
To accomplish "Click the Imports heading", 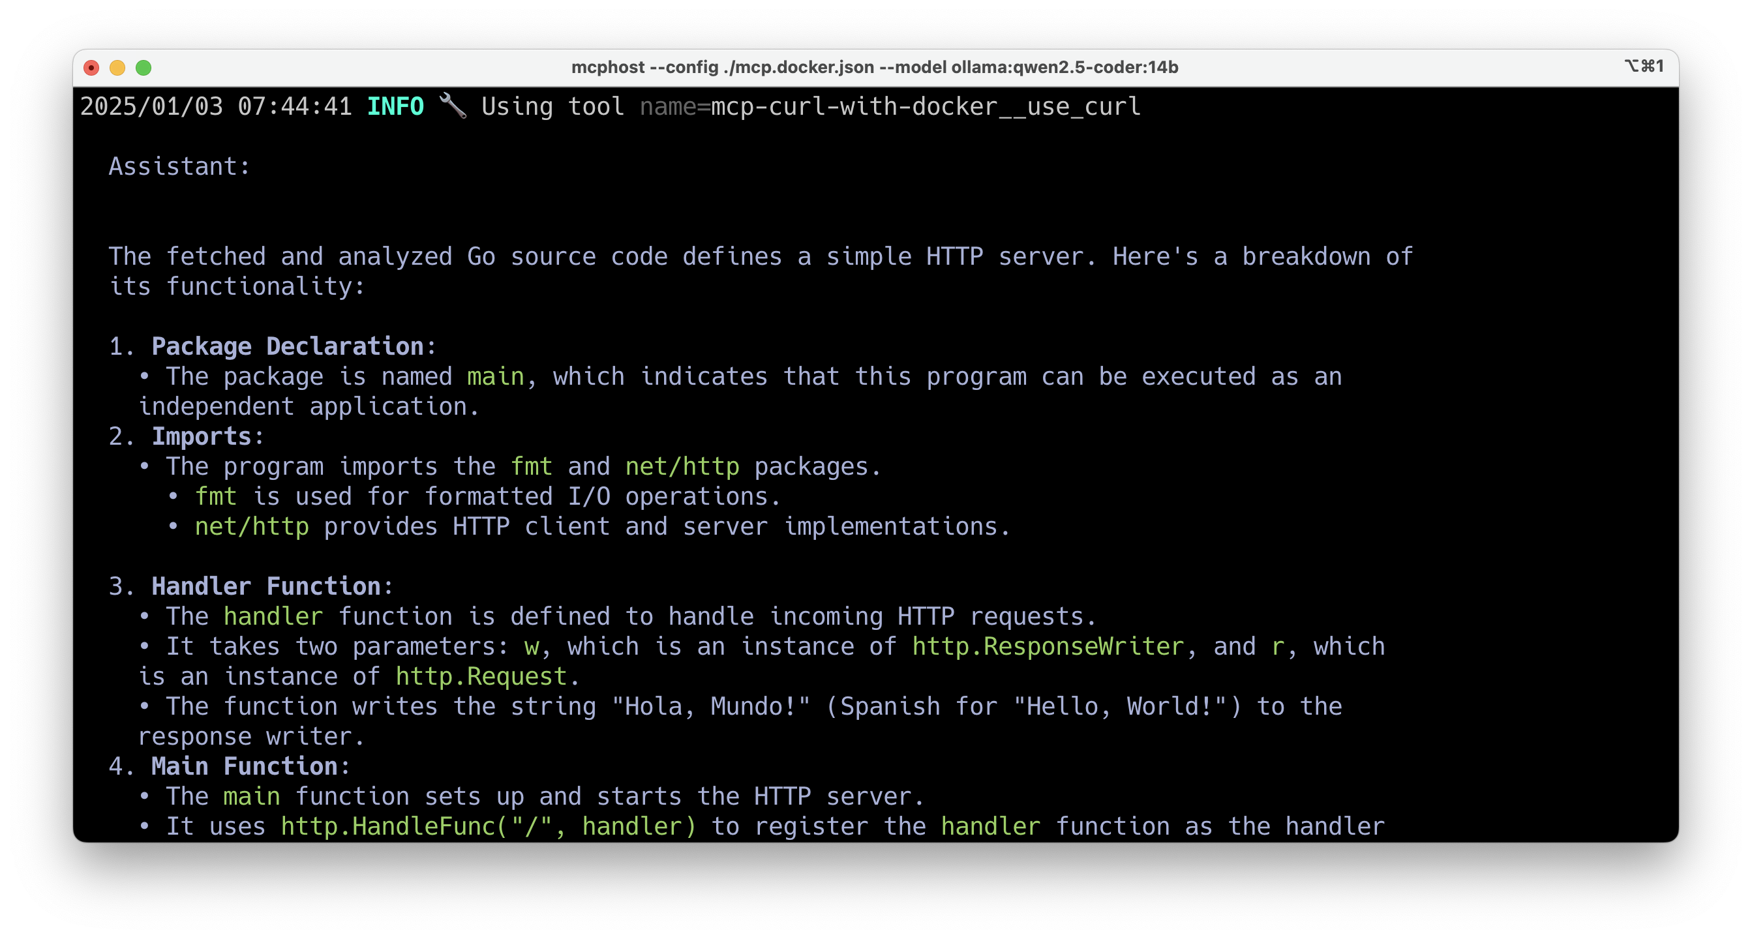I will (202, 436).
